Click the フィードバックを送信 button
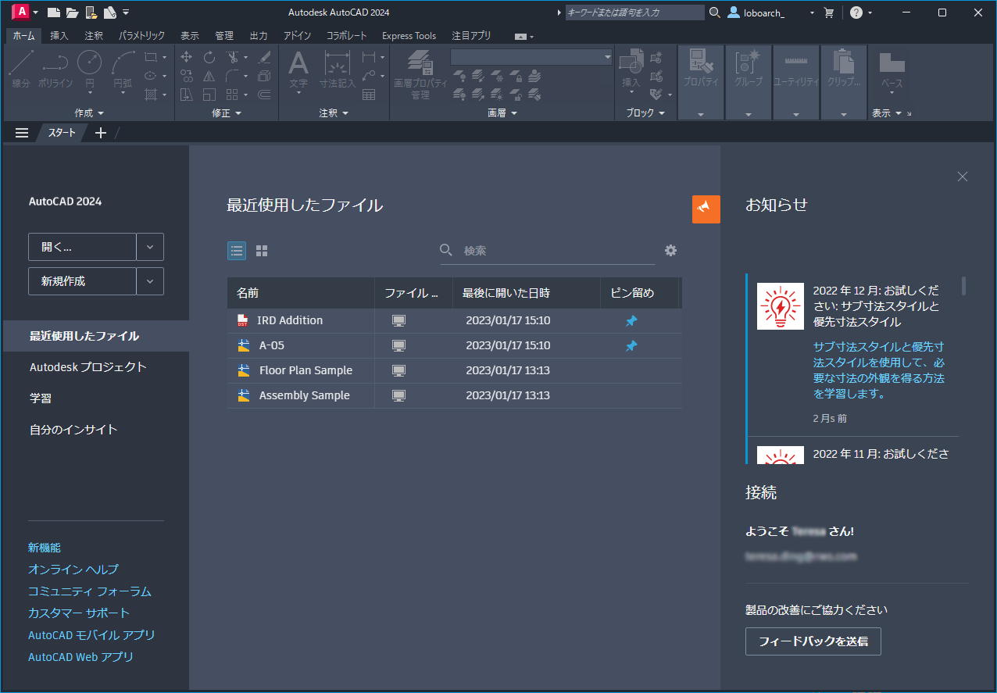Viewport: 997px width, 693px height. pyautogui.click(x=813, y=641)
